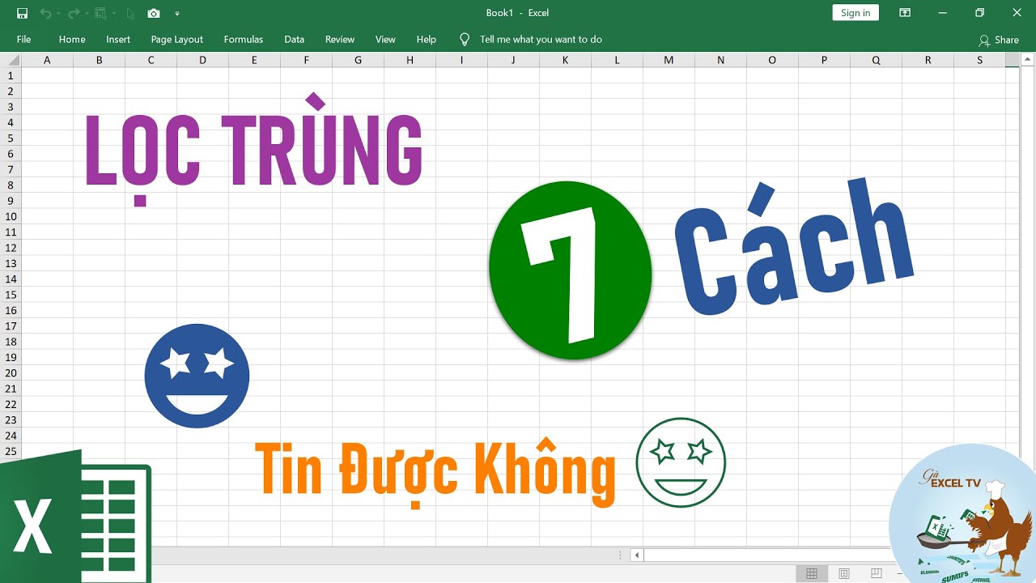Switch to Normal view in status bar
Screen dimensions: 1036x583
[x=812, y=574]
